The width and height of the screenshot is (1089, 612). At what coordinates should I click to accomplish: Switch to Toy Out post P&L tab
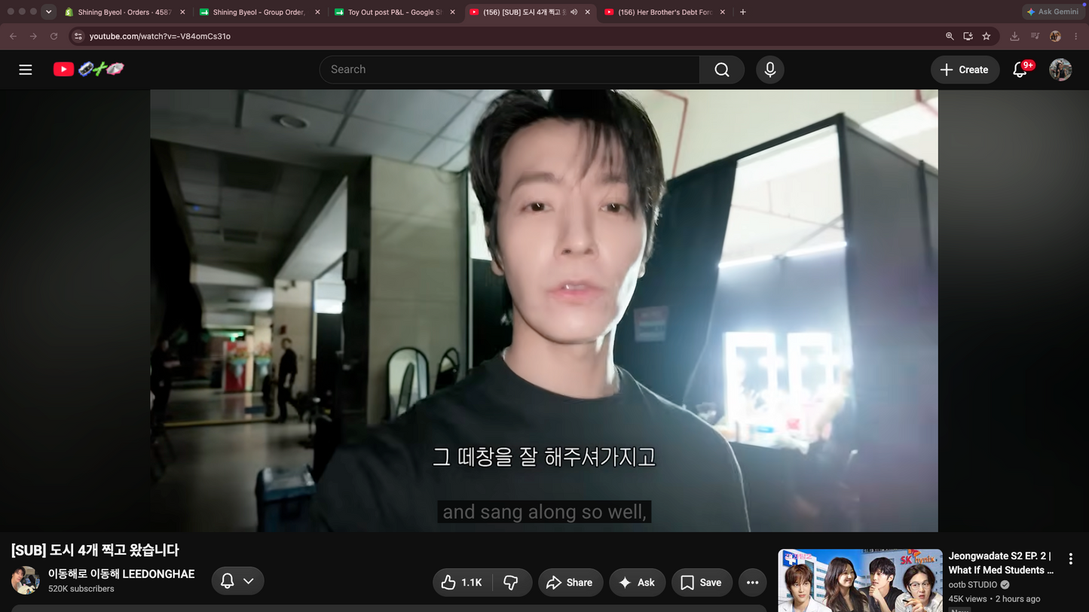pyautogui.click(x=395, y=12)
